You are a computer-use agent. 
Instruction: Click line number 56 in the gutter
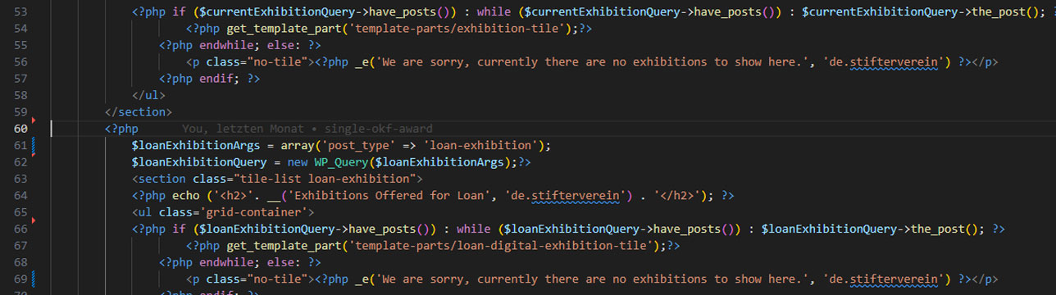21,62
